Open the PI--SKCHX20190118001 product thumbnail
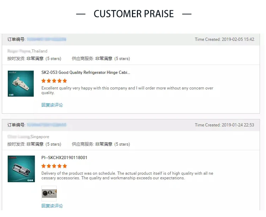Viewport: 266px width, 217px height. click(21, 169)
